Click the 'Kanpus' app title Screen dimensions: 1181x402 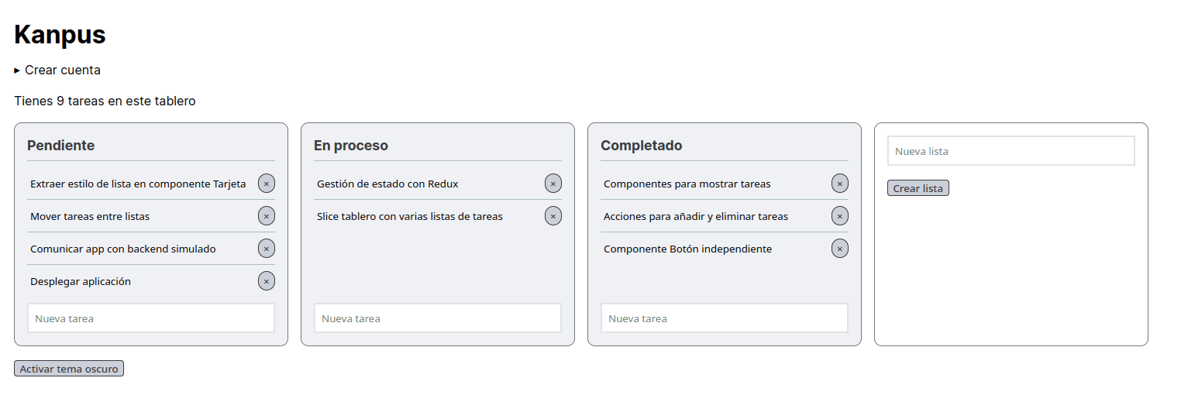point(60,35)
